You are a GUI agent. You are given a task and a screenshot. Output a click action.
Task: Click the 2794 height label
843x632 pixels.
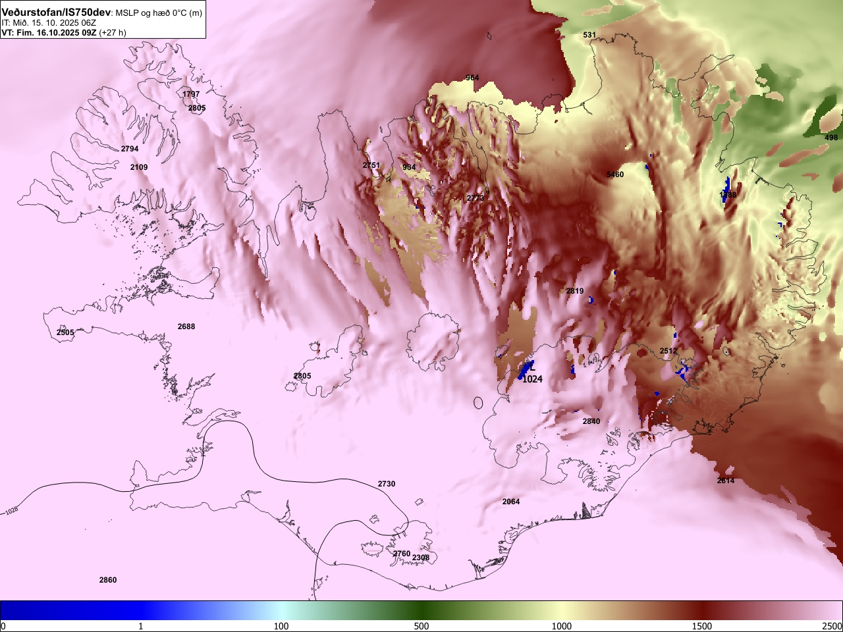pyautogui.click(x=130, y=149)
